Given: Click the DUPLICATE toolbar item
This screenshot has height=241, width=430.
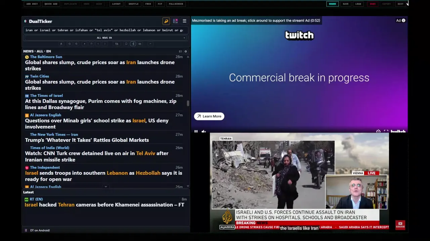Looking at the screenshot, I should [x=70, y=4].
